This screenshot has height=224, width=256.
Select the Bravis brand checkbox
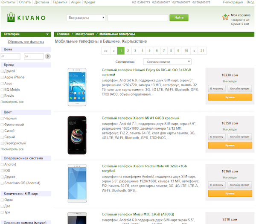2,96
